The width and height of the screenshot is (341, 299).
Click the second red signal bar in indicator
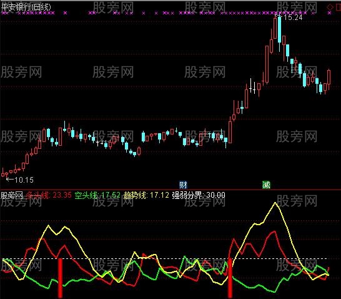click(230, 278)
